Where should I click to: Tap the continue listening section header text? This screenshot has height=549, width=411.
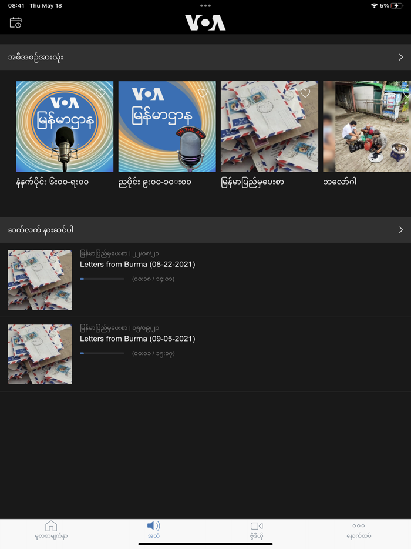pyautogui.click(x=41, y=230)
